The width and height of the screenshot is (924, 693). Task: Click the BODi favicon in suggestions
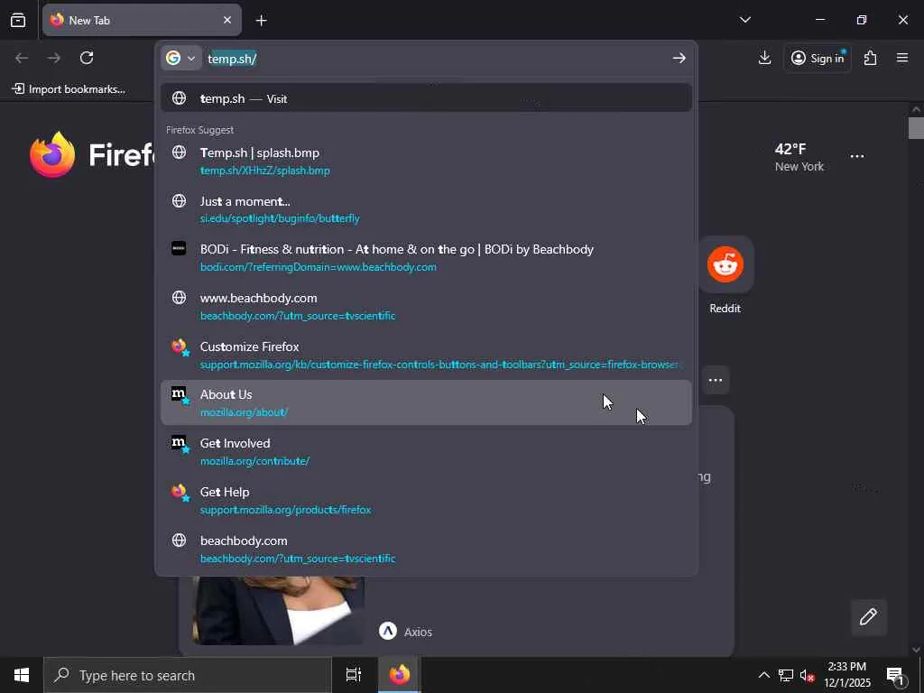[x=179, y=248]
